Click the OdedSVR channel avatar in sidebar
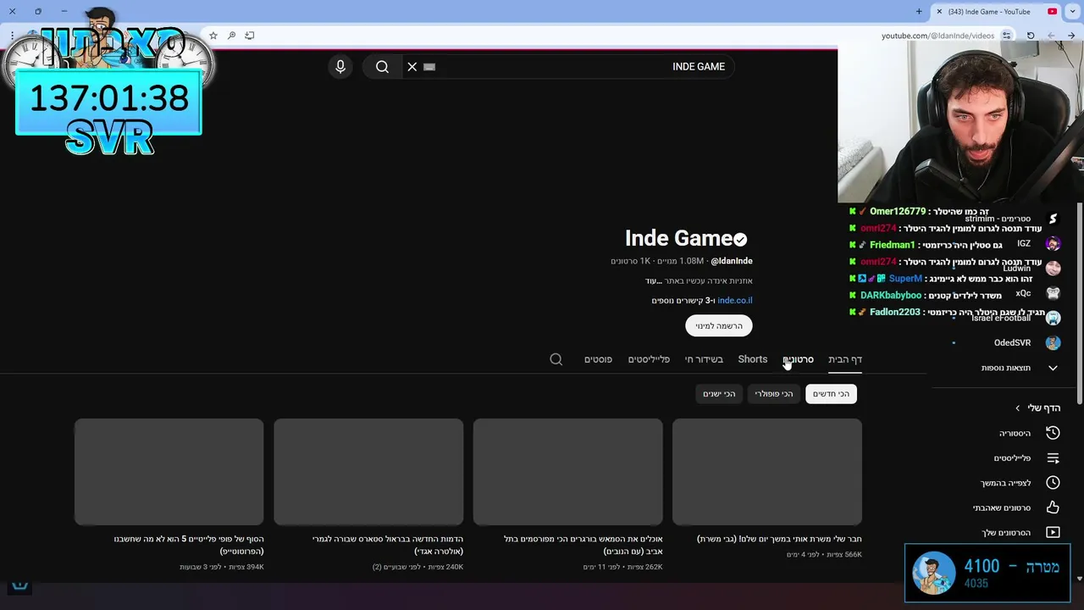1084x610 pixels. click(x=1053, y=343)
